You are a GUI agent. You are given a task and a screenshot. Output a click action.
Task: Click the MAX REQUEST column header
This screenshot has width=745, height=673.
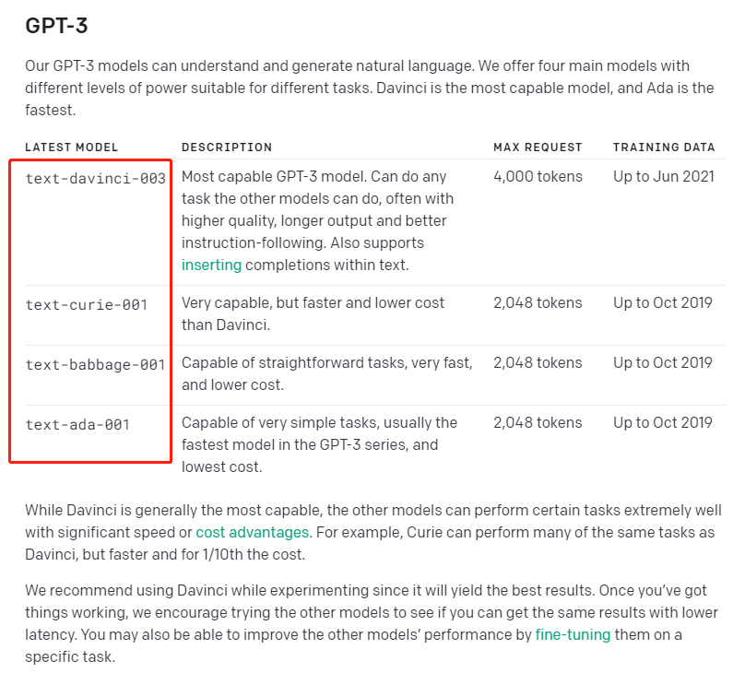[x=538, y=148]
